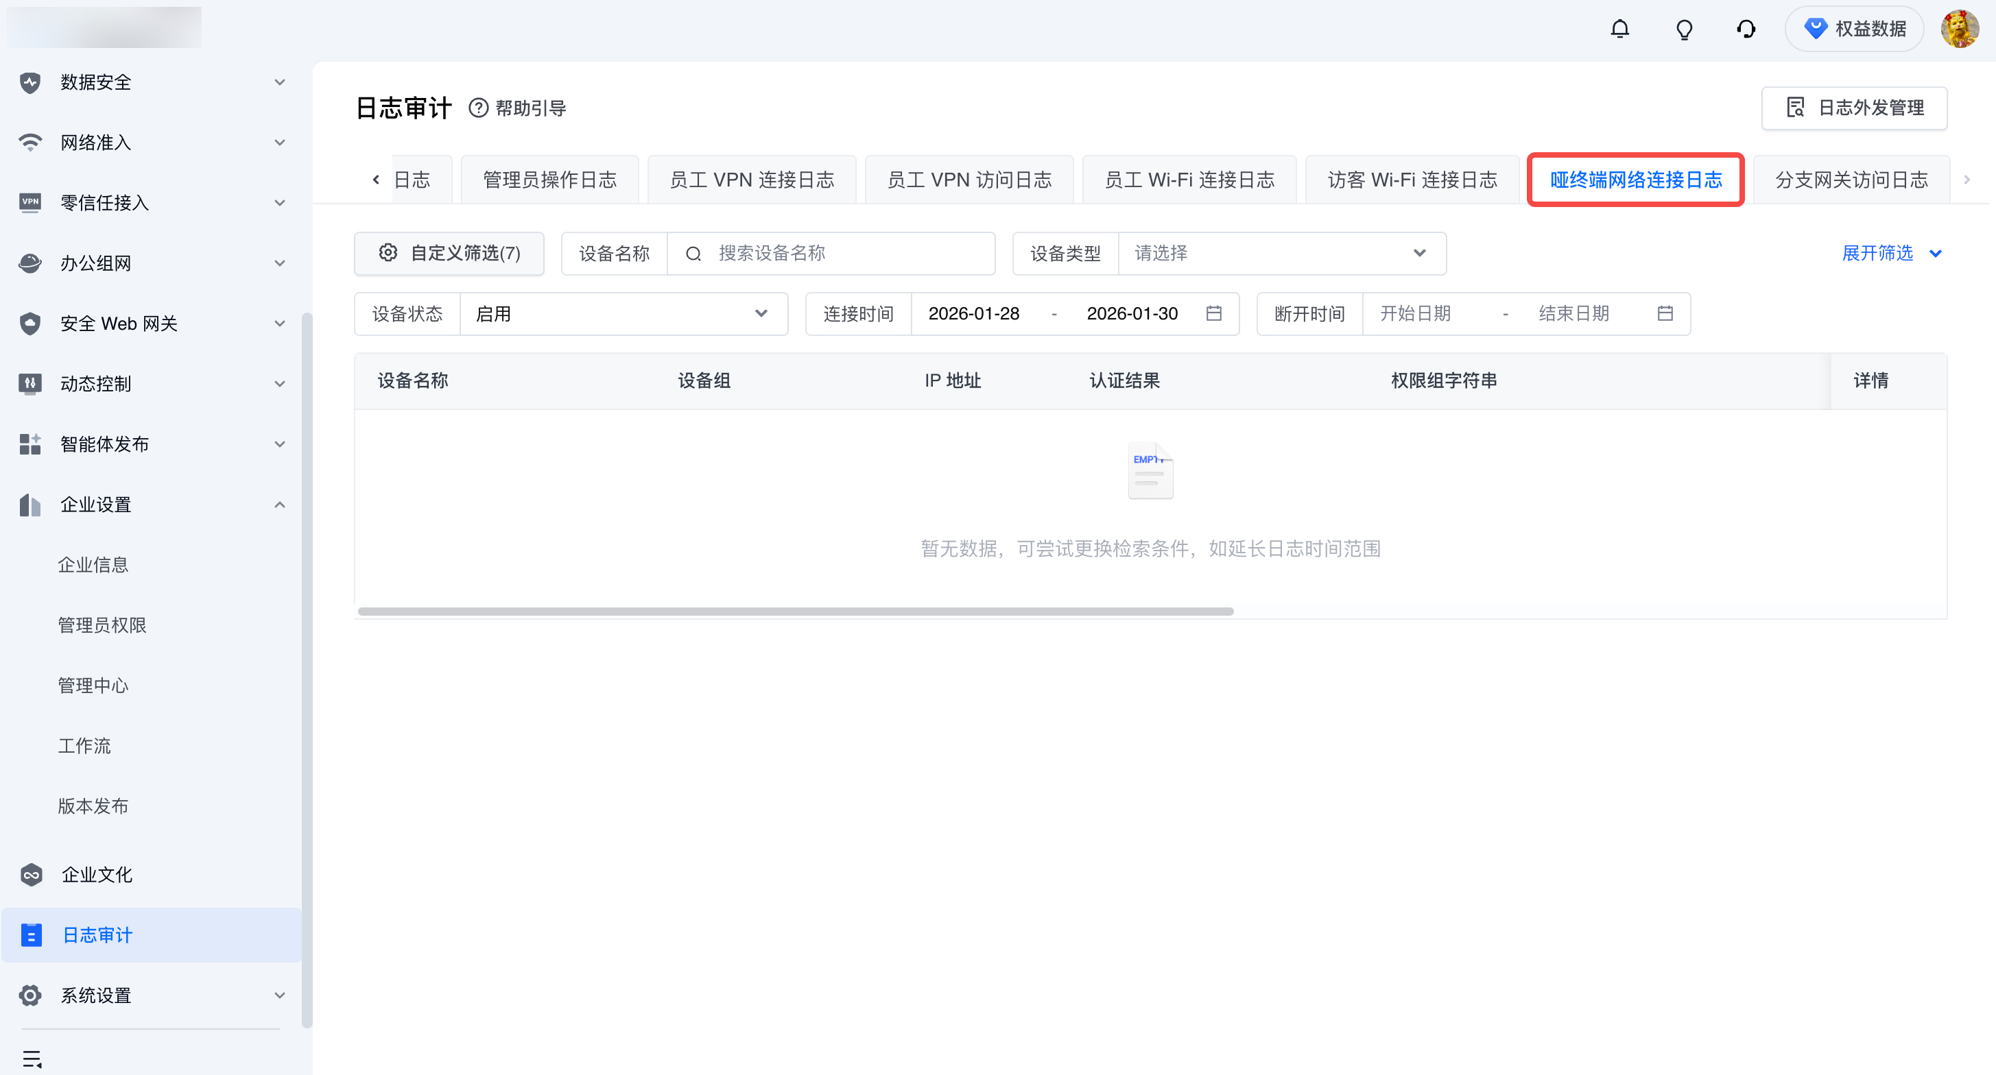The width and height of the screenshot is (1996, 1075).
Task: Switch to 员工 VPN 连接日志 tab
Action: point(752,180)
